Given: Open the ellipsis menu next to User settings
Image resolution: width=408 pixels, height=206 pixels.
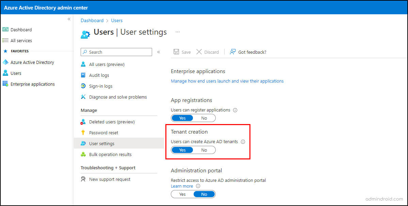Looking at the screenshot, I should 177,32.
